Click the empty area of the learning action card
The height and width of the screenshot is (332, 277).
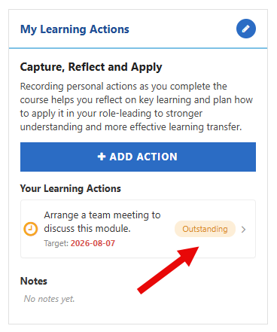point(141,250)
